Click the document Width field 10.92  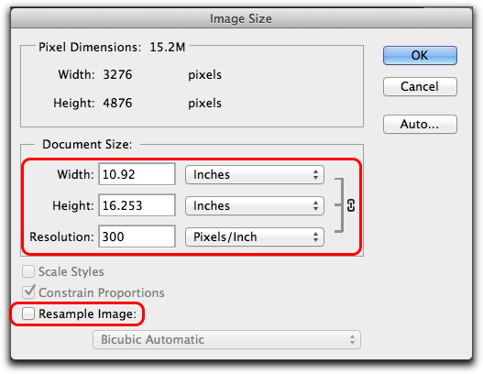137,174
